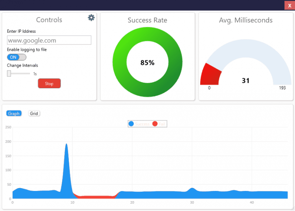Click the Change Intervals slider thumb
The height and width of the screenshot is (211, 295).
click(9, 74)
